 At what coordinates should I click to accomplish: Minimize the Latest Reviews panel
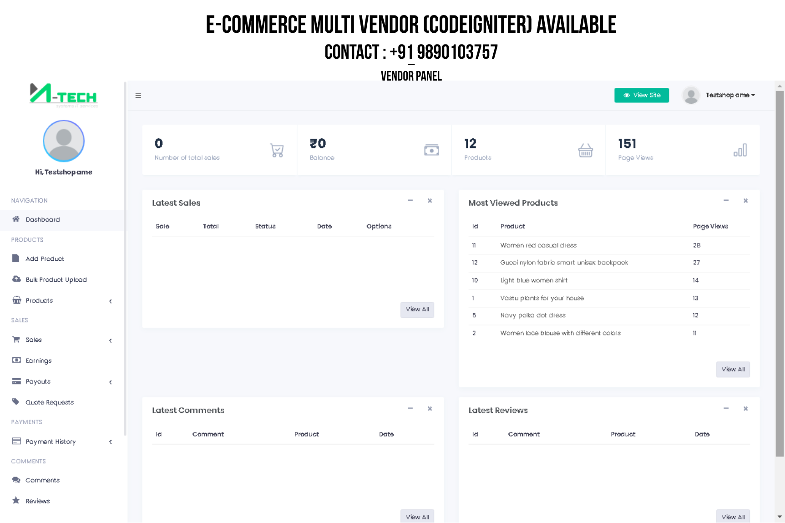[726, 409]
